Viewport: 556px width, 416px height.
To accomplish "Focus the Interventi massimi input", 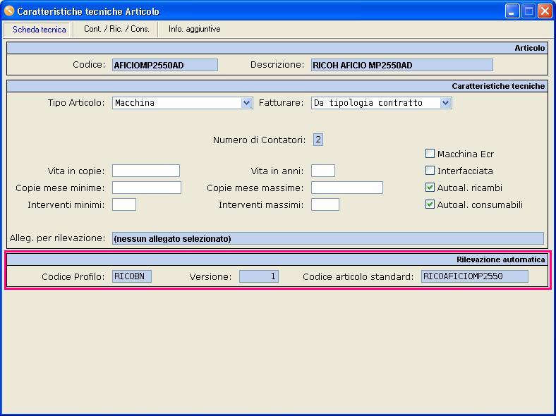I will coord(325,204).
